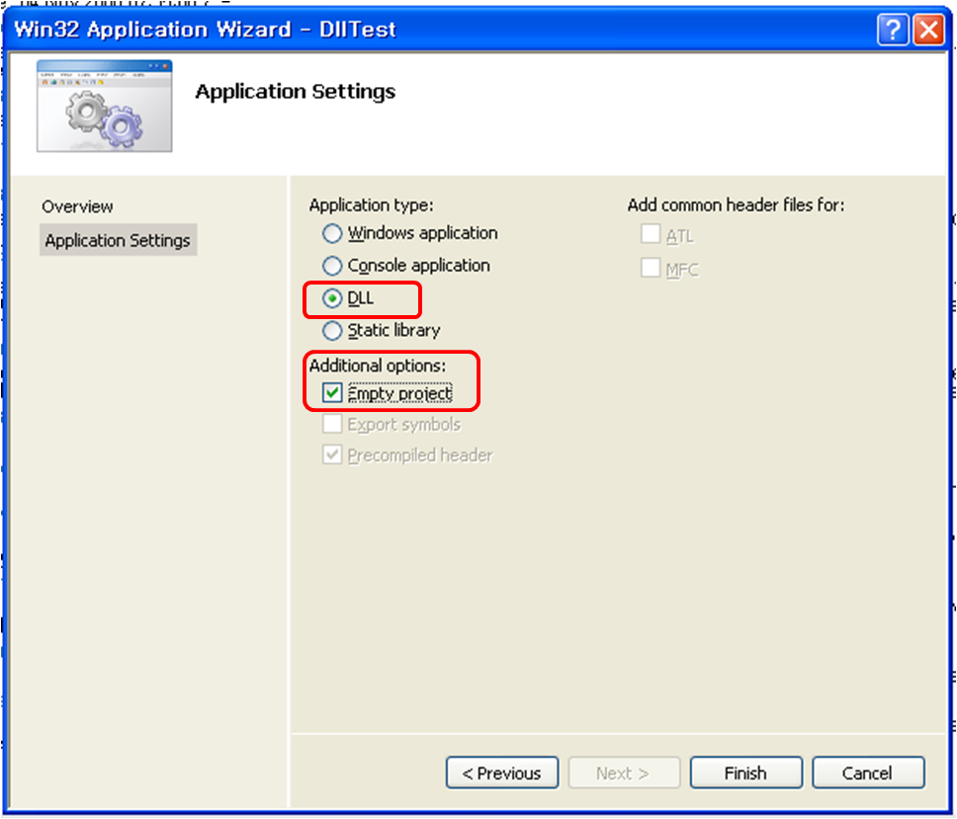
Task: Cancel the application wizard
Action: [868, 774]
